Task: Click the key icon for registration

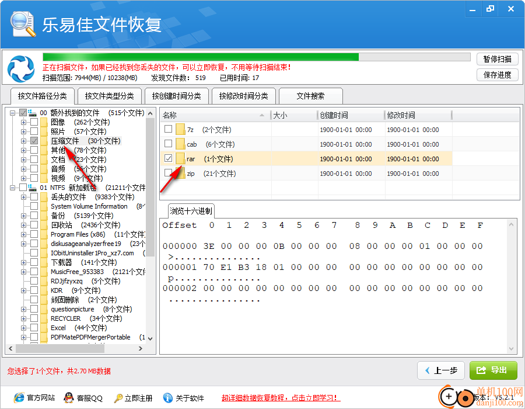Action: [x=118, y=398]
